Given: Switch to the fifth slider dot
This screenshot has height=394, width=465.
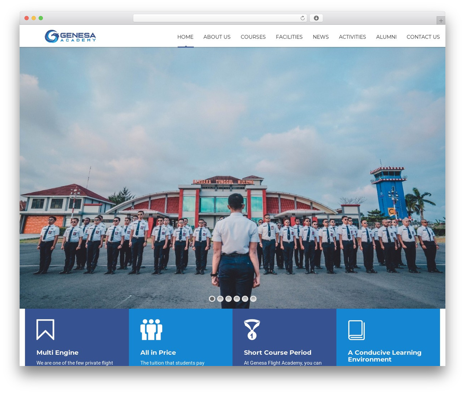Looking at the screenshot, I should (245, 299).
